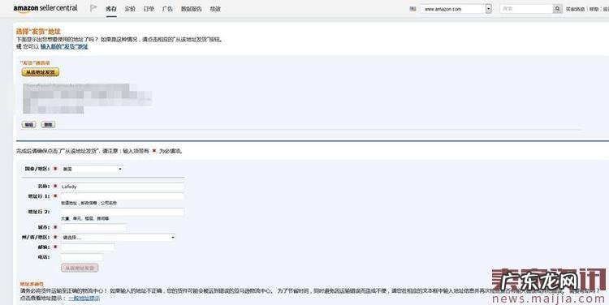609x305 pixels.
Task: Click the 城市 (city) input field
Action: [93, 227]
